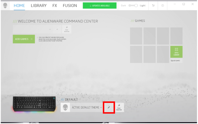
Task: Minimize the Command Center window
Action: tap(175, 4)
